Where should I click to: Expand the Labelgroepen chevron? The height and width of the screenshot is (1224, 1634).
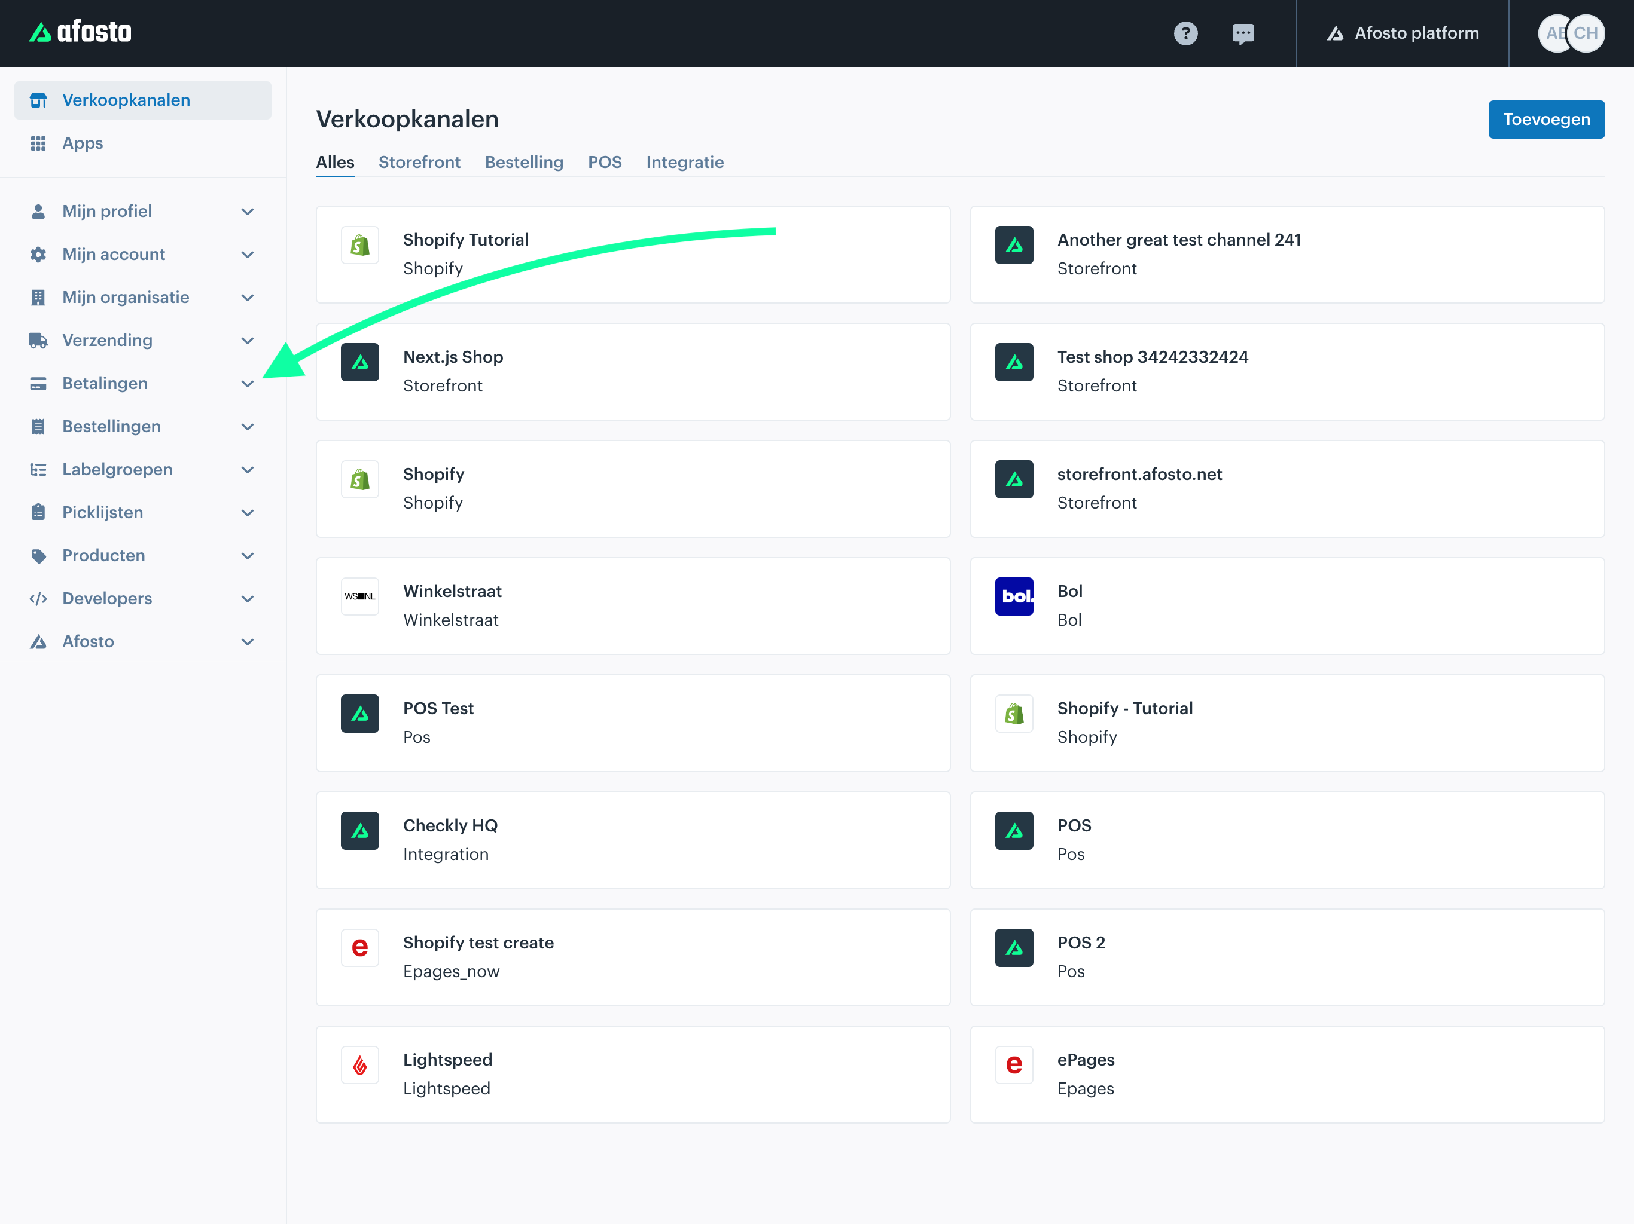248,470
